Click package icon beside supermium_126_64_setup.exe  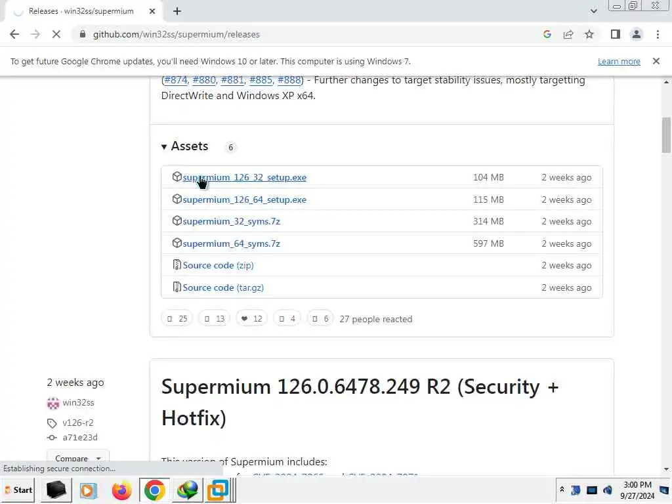coord(177,199)
